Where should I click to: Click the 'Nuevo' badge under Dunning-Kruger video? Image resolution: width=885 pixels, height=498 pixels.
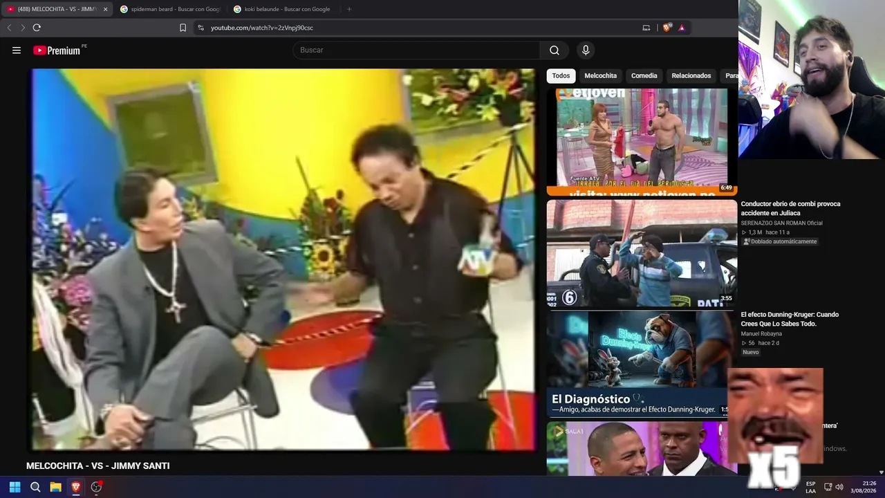tap(751, 352)
